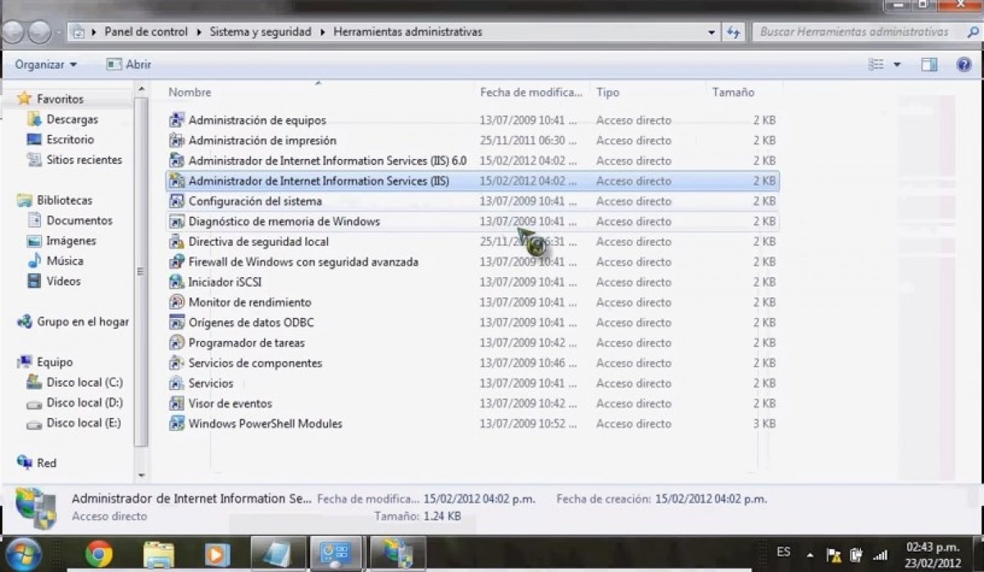
Task: Sort by Fecha de modificación column header
Action: 531,93
